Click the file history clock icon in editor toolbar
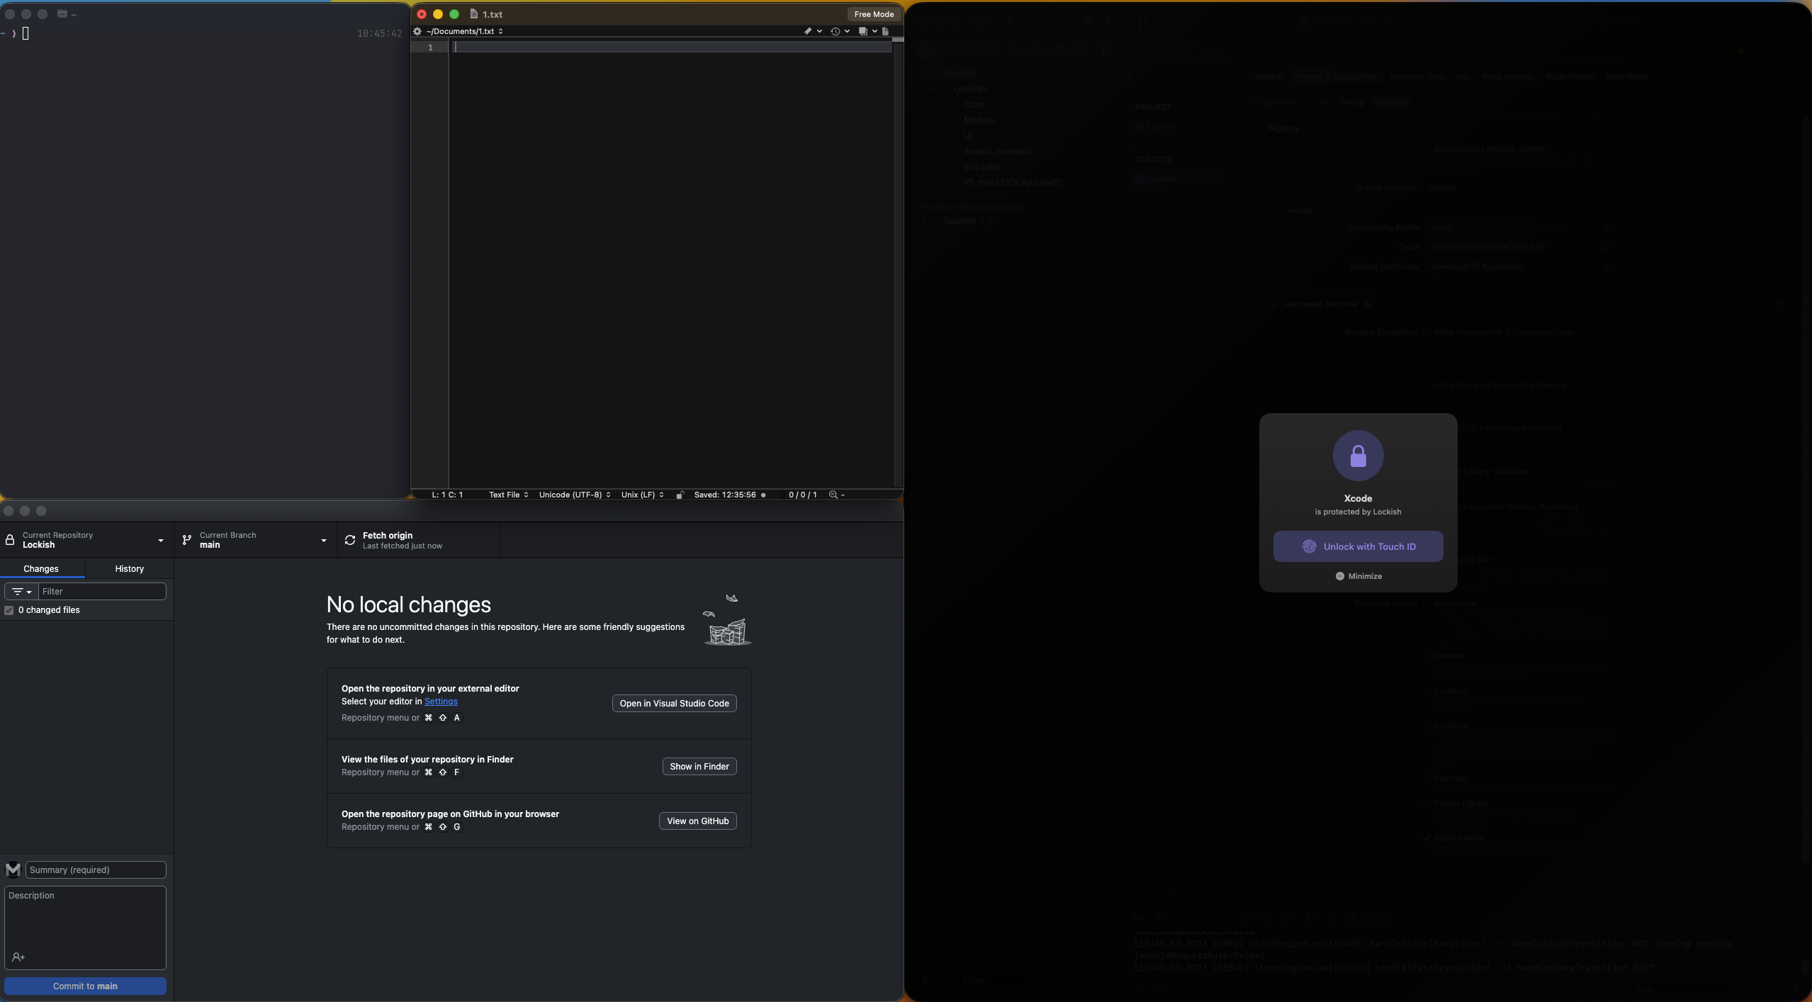 836,31
